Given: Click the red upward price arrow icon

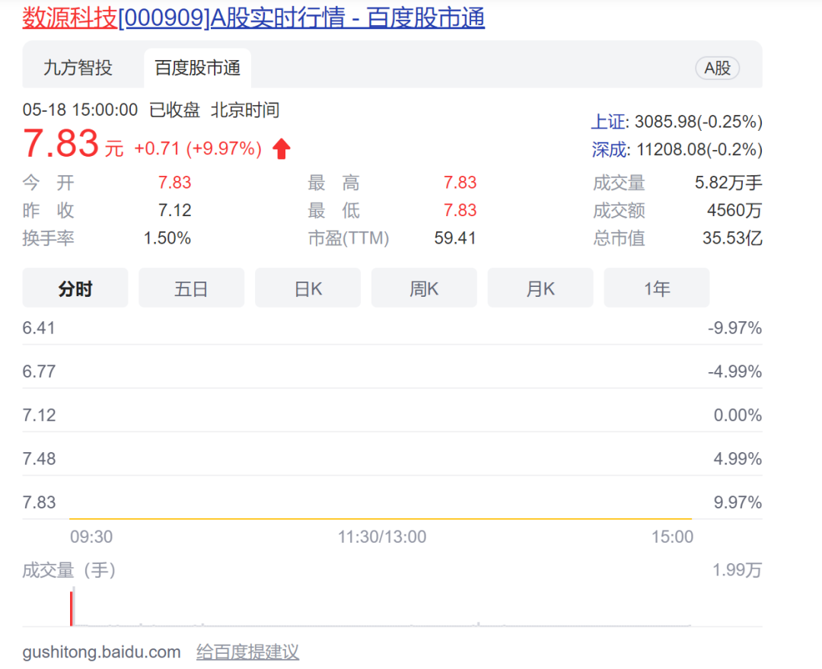Looking at the screenshot, I should 281,149.
